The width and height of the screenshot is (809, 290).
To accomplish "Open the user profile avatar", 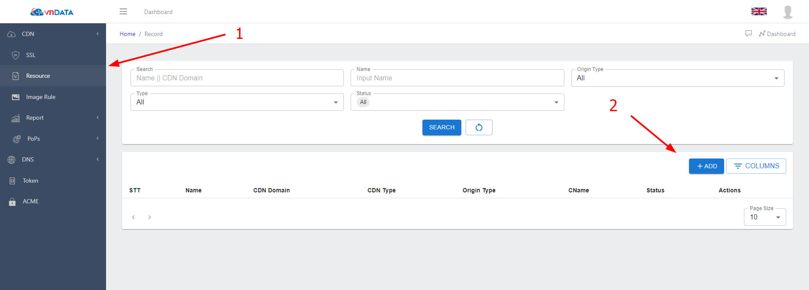I will [x=787, y=12].
